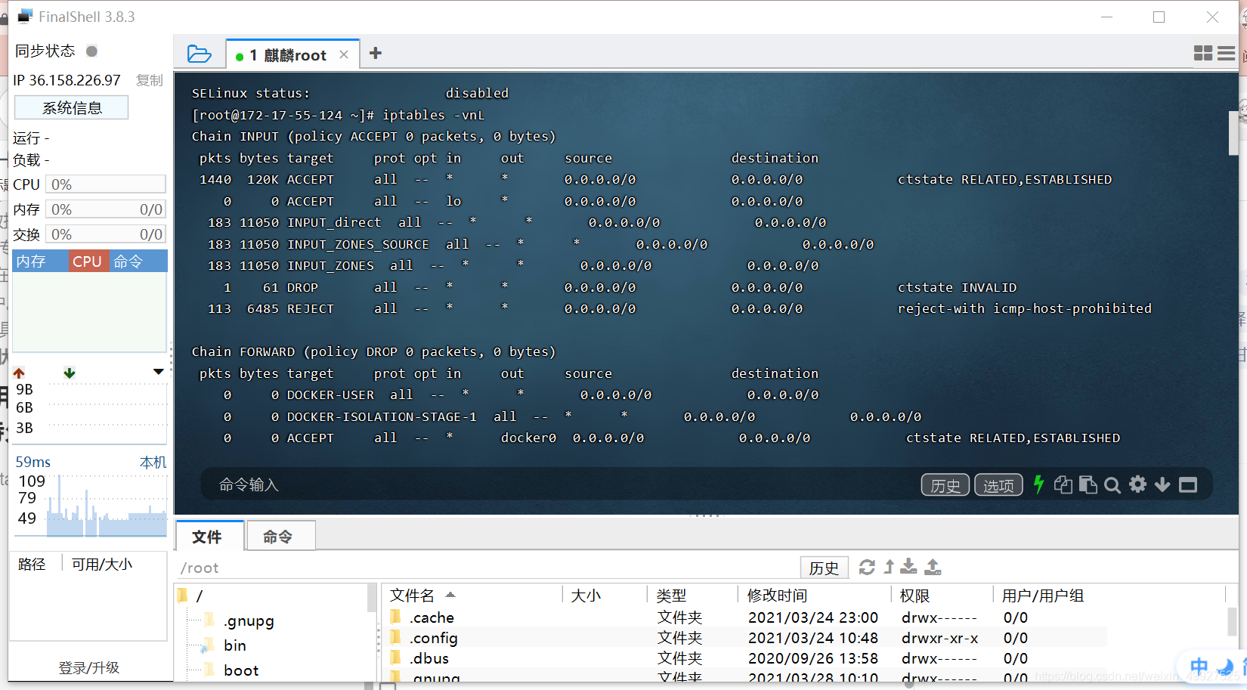Viewport: 1247px width, 690px height.
Task: Click the 路径 disk column header
Action: [32, 564]
